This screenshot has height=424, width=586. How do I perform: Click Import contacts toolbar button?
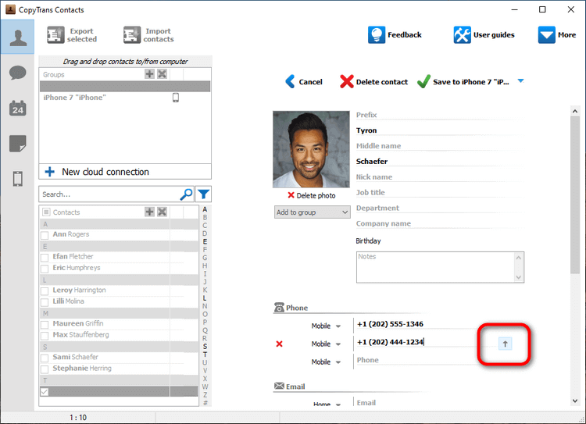[148, 35]
